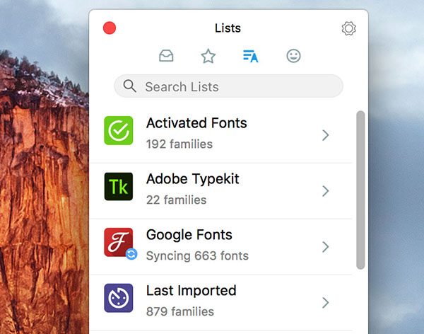Click the purple Last Imported icon
This screenshot has width=424, height=334.
coord(119,298)
